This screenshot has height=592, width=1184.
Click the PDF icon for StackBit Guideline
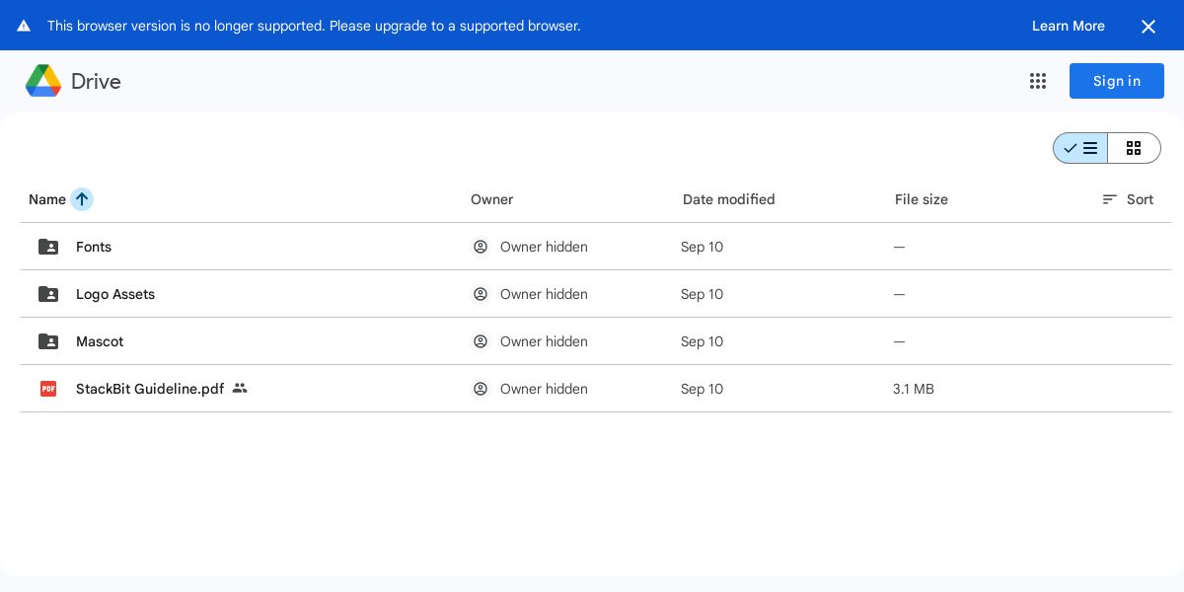point(48,389)
